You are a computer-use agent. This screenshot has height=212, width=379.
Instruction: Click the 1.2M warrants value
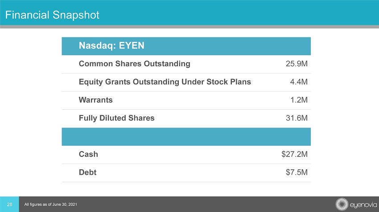click(x=298, y=100)
